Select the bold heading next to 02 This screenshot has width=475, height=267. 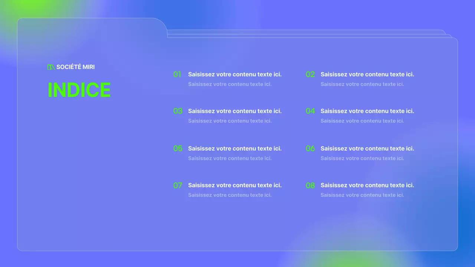tap(367, 75)
